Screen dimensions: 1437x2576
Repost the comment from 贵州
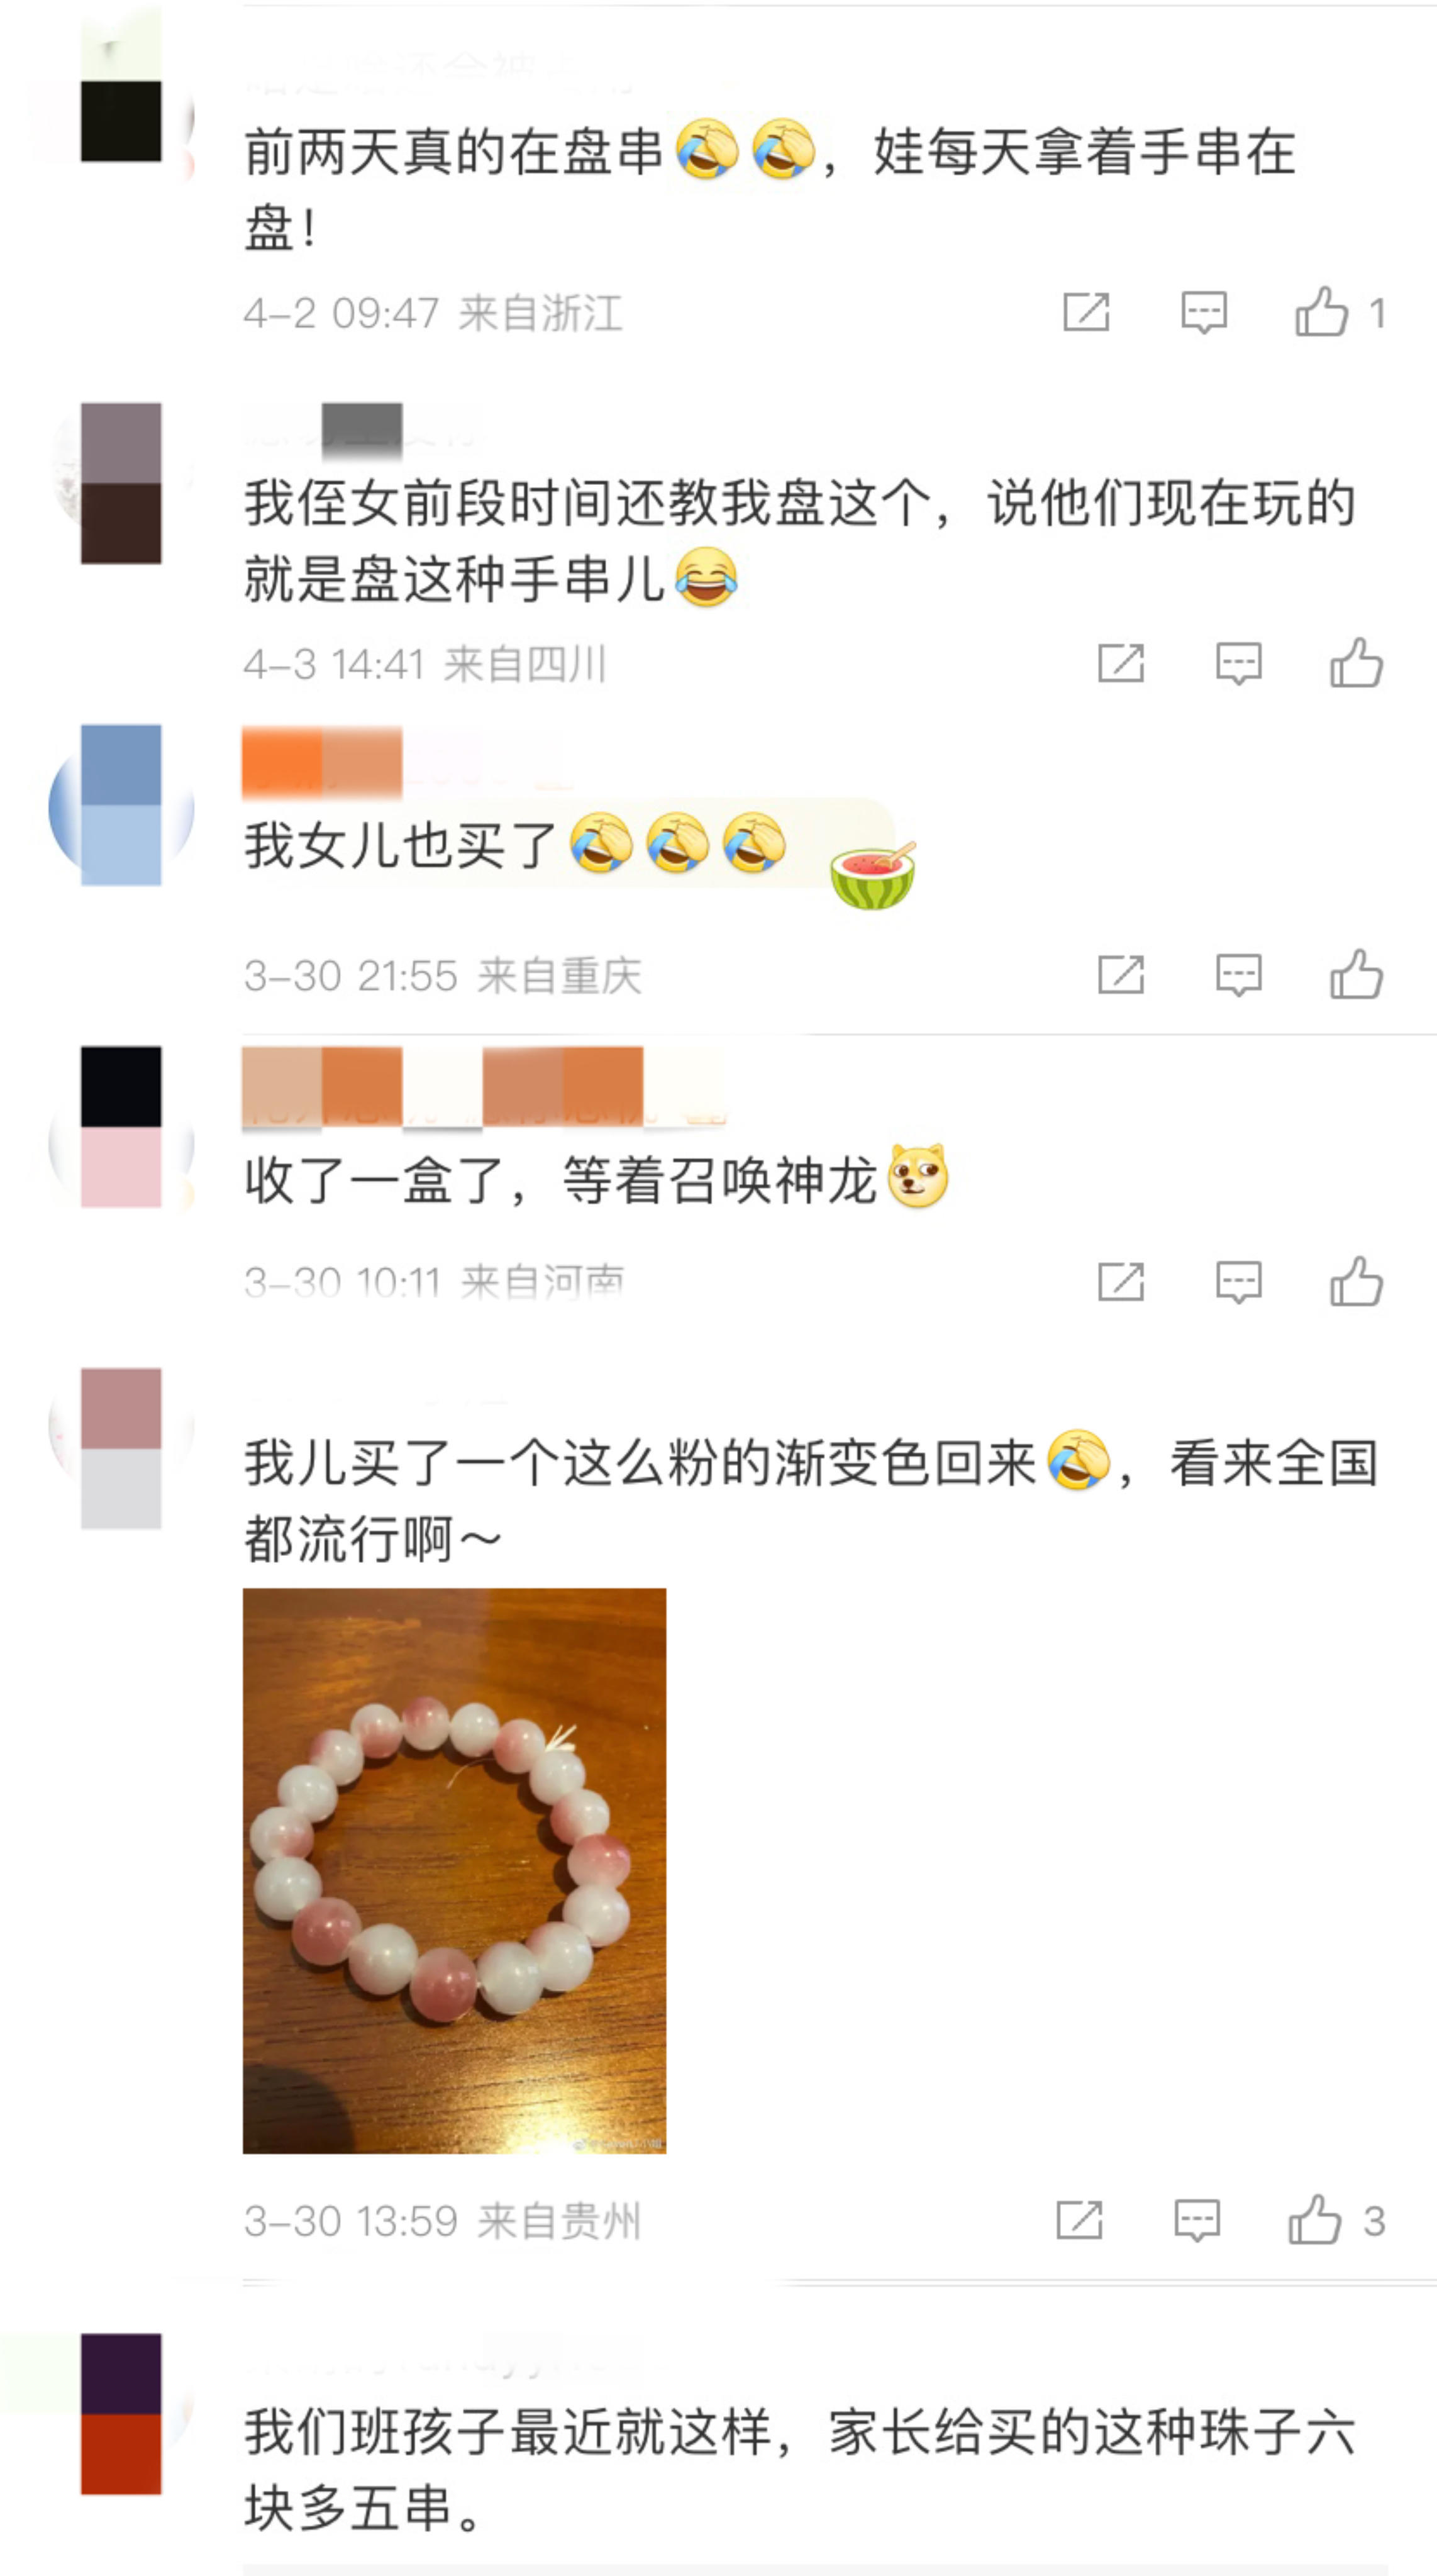coord(1079,2220)
